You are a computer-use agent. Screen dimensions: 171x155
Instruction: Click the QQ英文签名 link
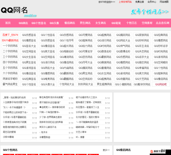point(48,51)
